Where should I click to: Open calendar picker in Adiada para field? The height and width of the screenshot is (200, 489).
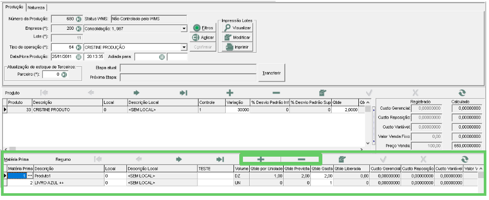point(161,57)
